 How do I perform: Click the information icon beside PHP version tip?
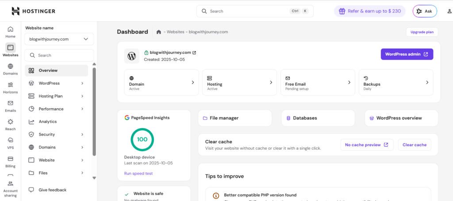point(216,196)
